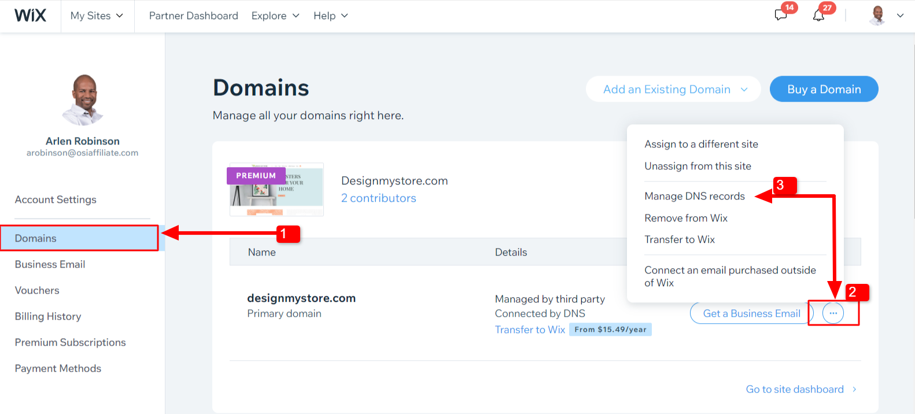
Task: Open the notifications bell icon
Action: tap(818, 16)
